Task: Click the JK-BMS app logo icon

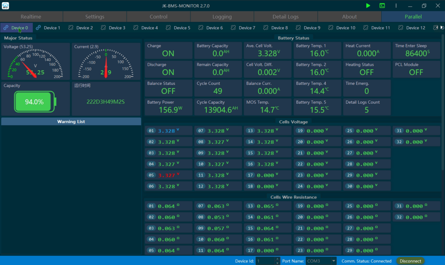Action: [6, 6]
